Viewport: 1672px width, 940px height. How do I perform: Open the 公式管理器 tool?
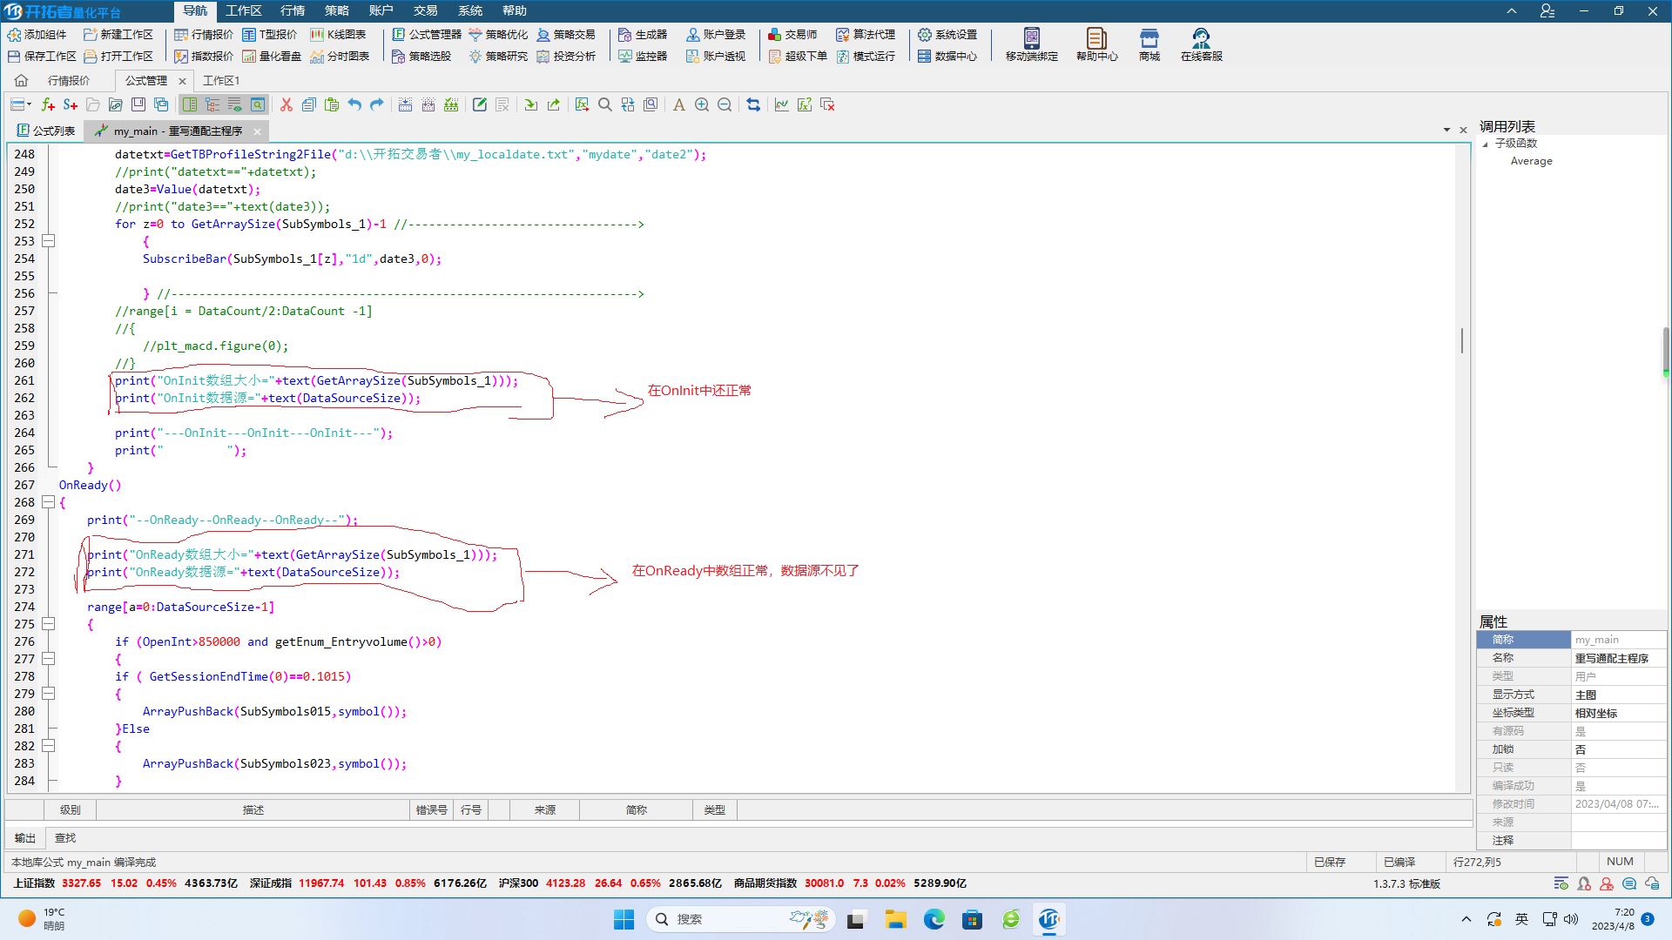click(x=427, y=35)
